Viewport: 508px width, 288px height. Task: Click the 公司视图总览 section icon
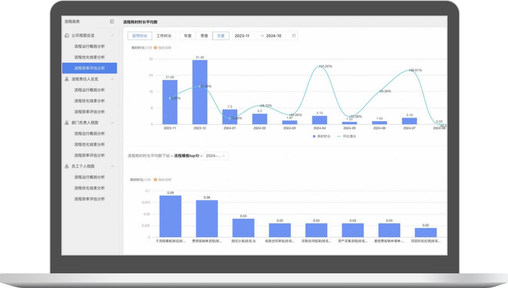pos(67,35)
